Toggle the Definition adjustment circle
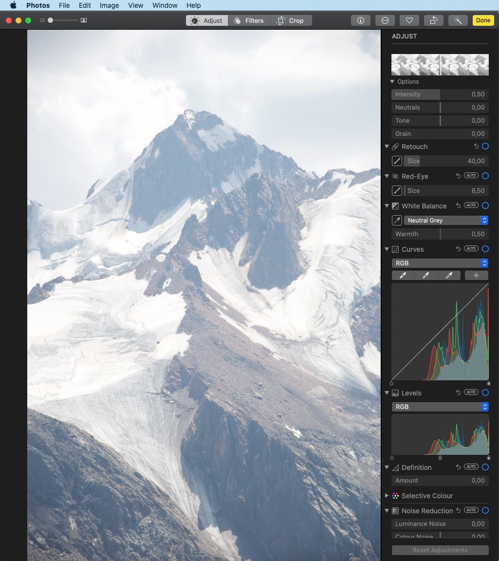Image resolution: width=499 pixels, height=561 pixels. pyautogui.click(x=485, y=467)
